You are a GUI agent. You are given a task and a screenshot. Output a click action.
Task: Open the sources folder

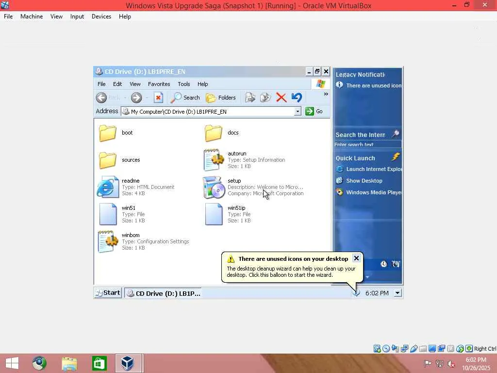click(107, 160)
